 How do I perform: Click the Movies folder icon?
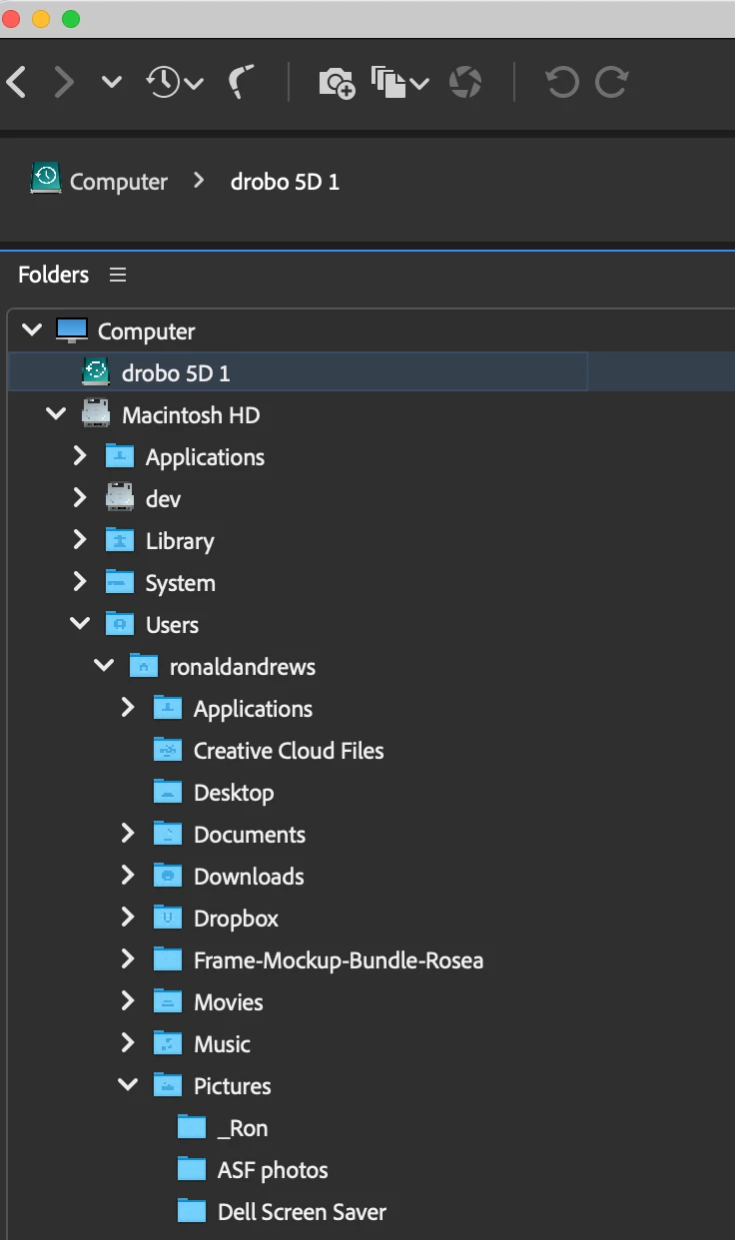[x=168, y=1001]
